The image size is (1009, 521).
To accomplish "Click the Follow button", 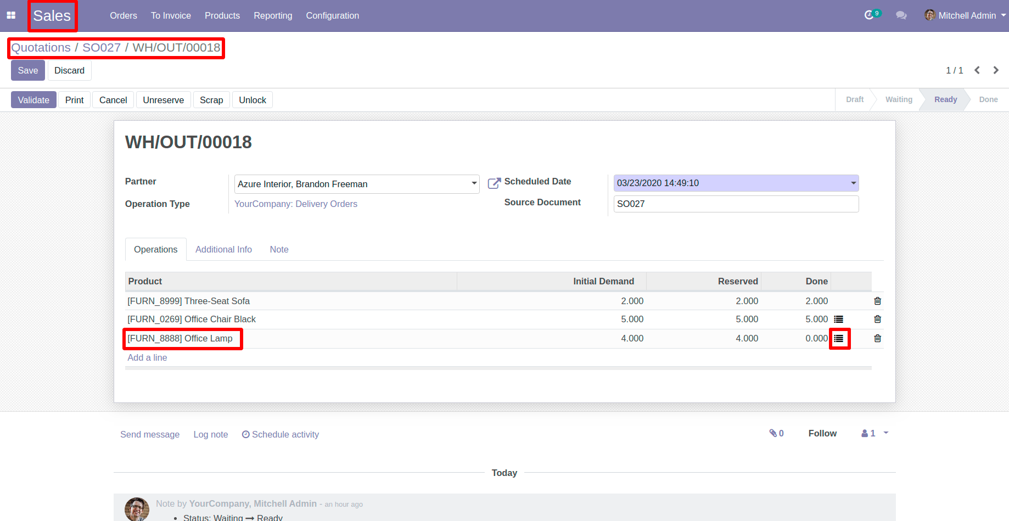I will pyautogui.click(x=822, y=433).
